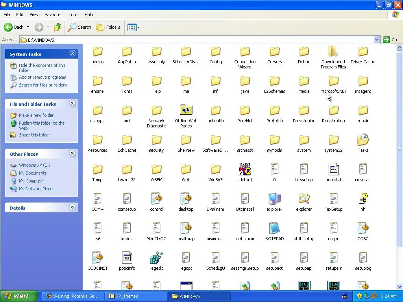Go to My Documents
The image size is (403, 302).
click(x=33, y=173)
